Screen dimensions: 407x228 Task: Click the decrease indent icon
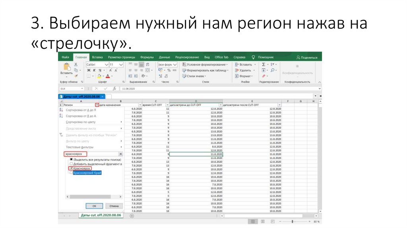coord(130,76)
